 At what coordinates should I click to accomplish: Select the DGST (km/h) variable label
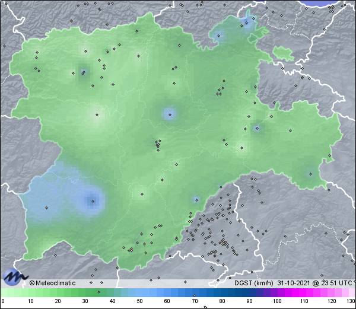(x=253, y=283)
